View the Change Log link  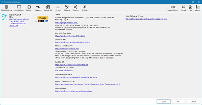13,26
